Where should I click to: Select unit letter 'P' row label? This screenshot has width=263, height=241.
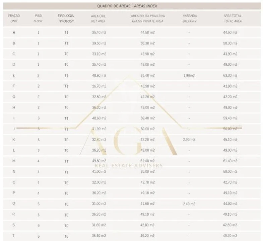click(x=14, y=193)
